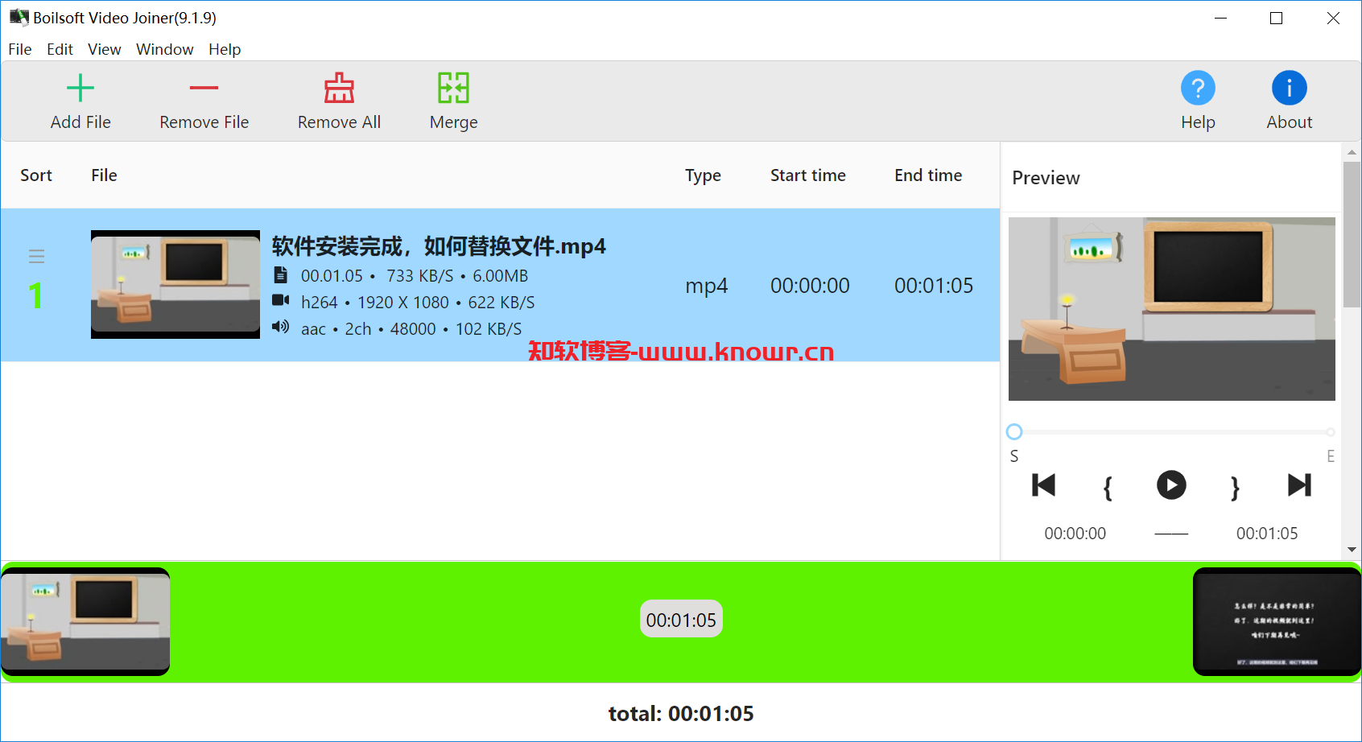The width and height of the screenshot is (1362, 742).
Task: Click the preview panel scrollbar down arrow
Action: click(1352, 550)
